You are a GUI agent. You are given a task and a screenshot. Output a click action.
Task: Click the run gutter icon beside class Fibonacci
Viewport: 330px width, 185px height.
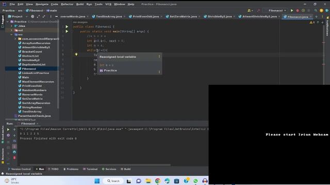67,27
